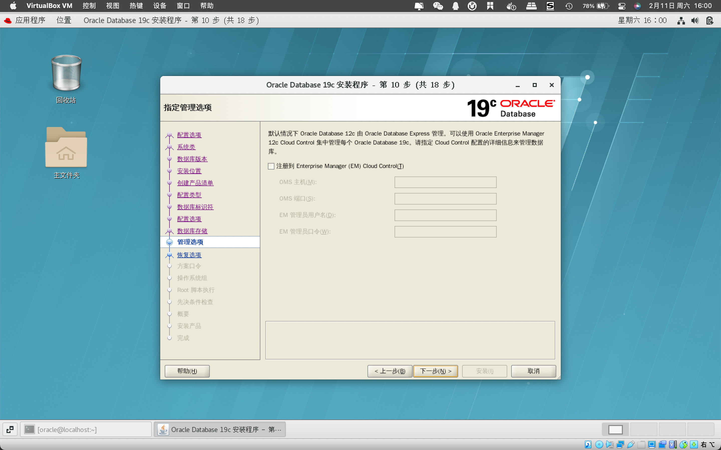Open the 应用程序 menu in guest panel
Viewport: 721px width, 450px height.
click(x=30, y=20)
